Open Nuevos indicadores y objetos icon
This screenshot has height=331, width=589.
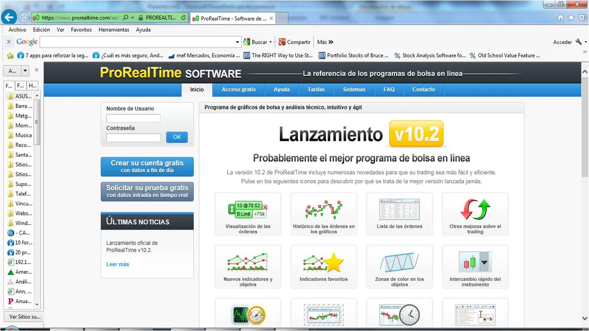pyautogui.click(x=248, y=263)
